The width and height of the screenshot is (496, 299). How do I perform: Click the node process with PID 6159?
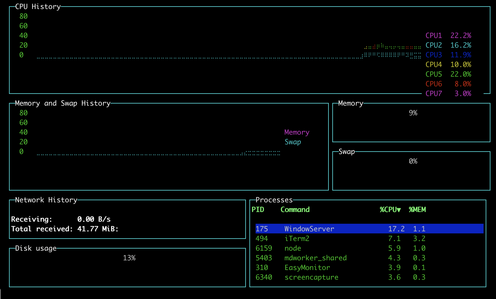[293, 248]
